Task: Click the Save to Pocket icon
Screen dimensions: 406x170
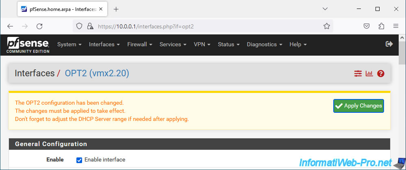Action: coord(367,26)
